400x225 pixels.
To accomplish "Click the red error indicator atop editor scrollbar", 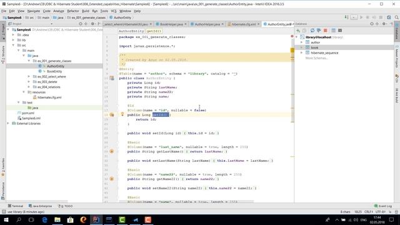I will 292,36.
